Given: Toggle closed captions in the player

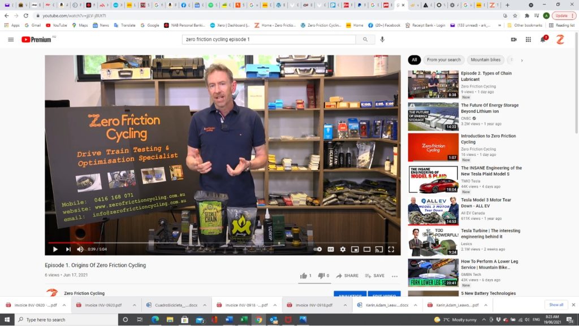Looking at the screenshot, I should (331, 249).
